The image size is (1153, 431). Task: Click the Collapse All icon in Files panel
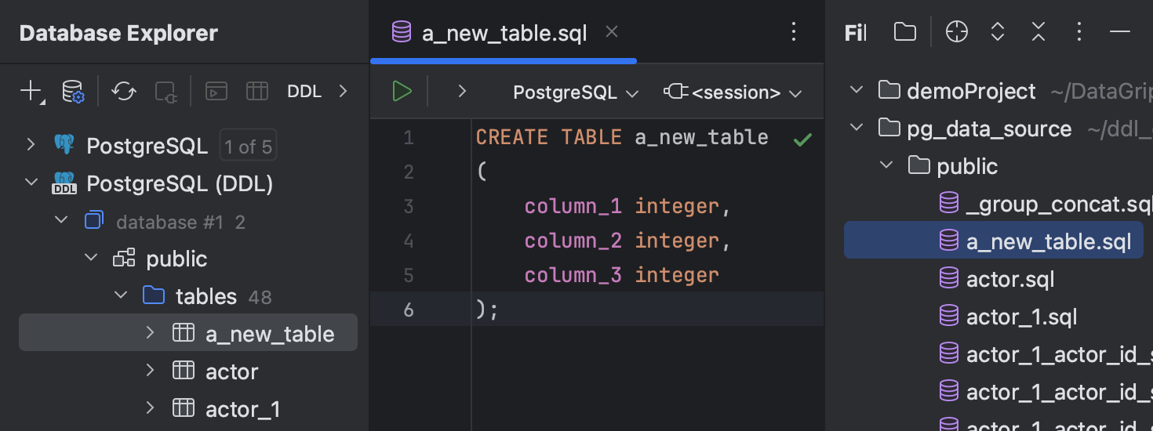click(x=1038, y=32)
